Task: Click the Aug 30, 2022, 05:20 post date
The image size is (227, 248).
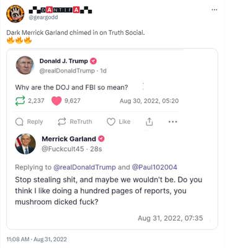Action: coord(149,101)
